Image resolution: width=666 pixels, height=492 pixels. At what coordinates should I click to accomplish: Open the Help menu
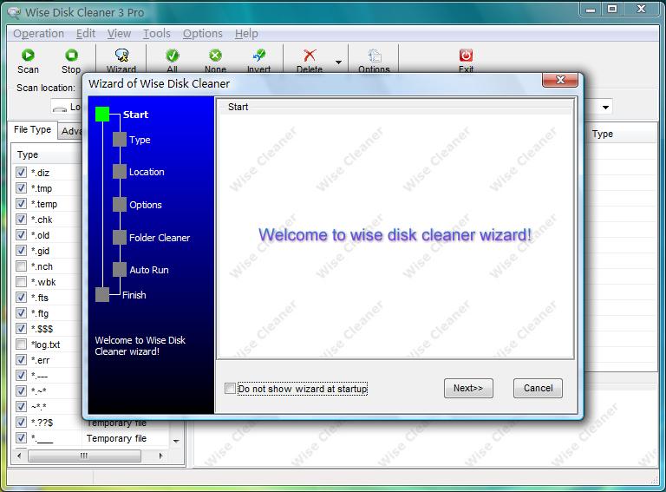[246, 34]
